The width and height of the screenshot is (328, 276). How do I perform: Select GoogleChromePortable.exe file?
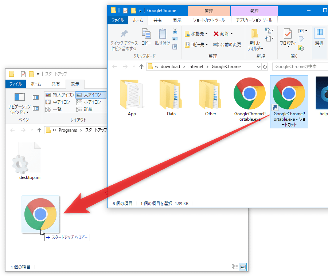coord(250,100)
